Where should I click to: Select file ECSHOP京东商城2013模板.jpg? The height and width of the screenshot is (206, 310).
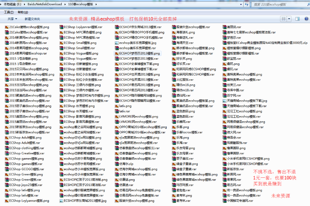click(x=83, y=201)
